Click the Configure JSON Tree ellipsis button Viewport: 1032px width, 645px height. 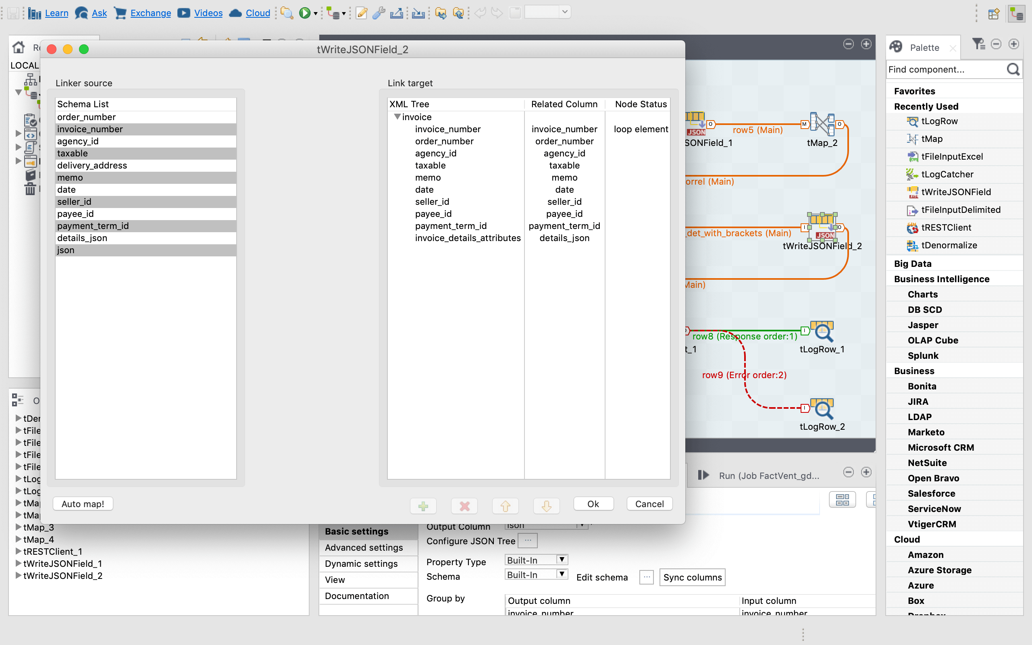coord(528,541)
